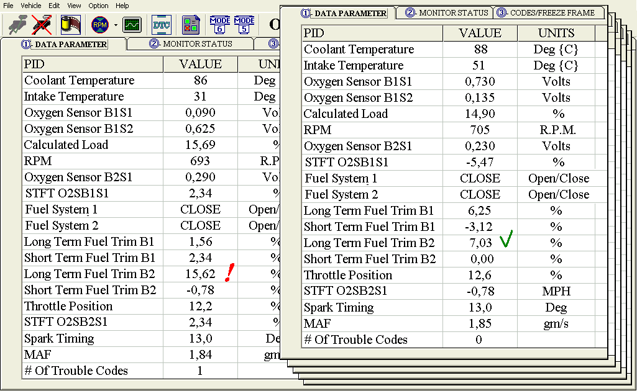Click the UNITS column header in front window

(556, 34)
